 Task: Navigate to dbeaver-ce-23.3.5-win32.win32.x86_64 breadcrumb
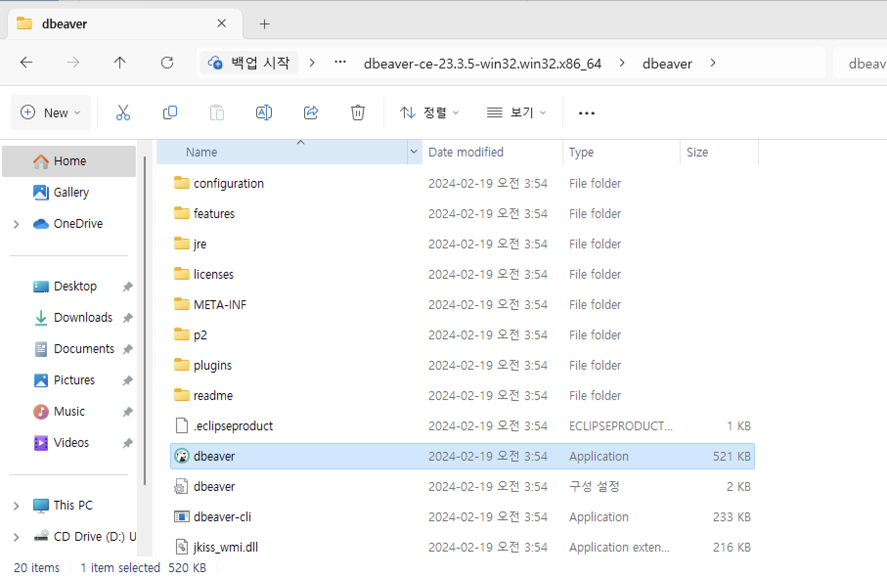click(x=482, y=64)
